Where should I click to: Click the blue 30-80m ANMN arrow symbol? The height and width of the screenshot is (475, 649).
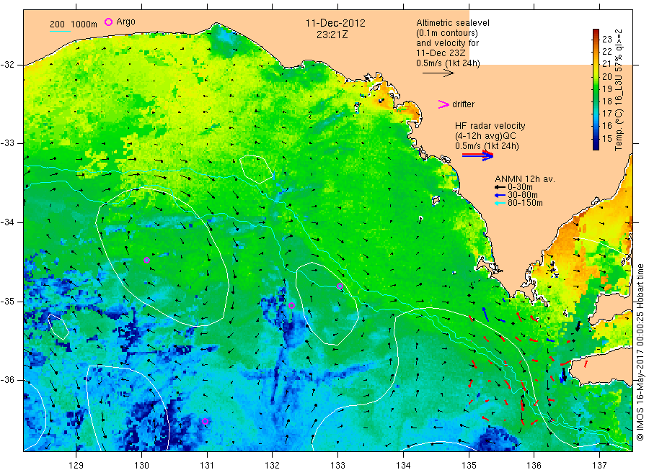[x=500, y=195]
